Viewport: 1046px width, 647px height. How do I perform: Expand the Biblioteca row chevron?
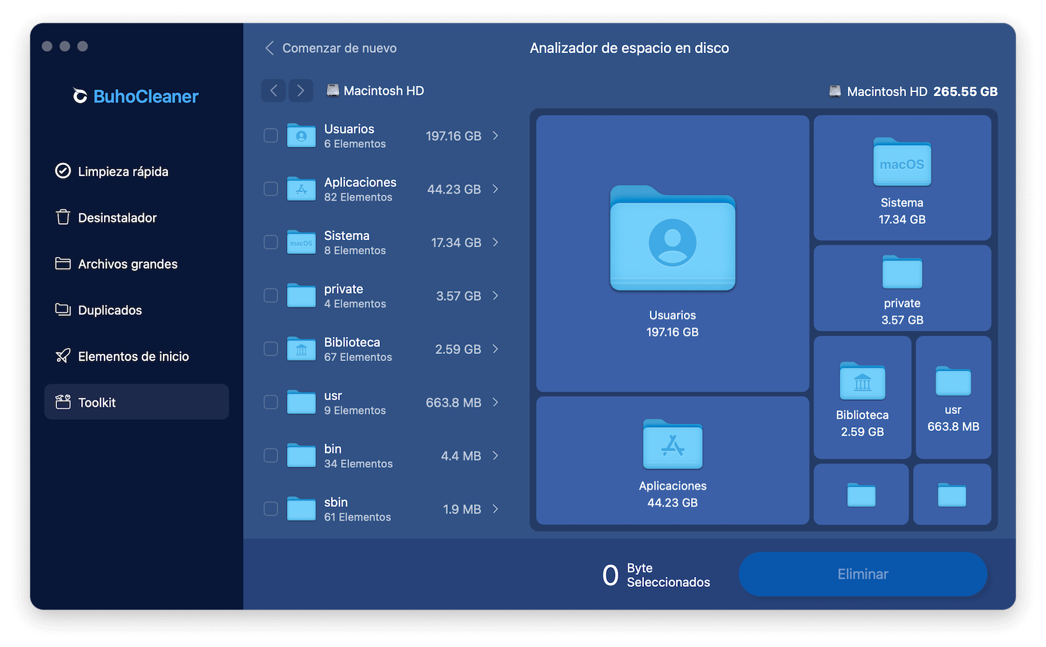tap(496, 349)
